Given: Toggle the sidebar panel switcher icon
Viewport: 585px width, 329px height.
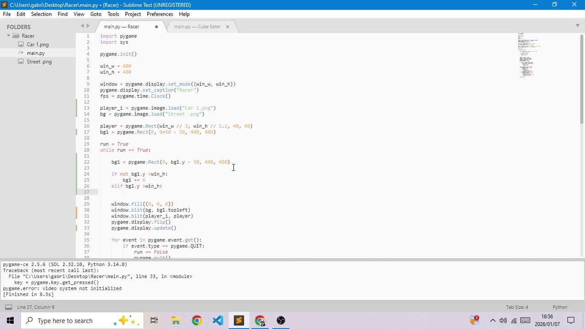Looking at the screenshot, I should (x=8, y=307).
